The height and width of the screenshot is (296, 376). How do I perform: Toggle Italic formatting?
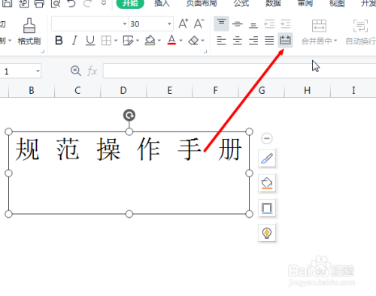click(74, 41)
